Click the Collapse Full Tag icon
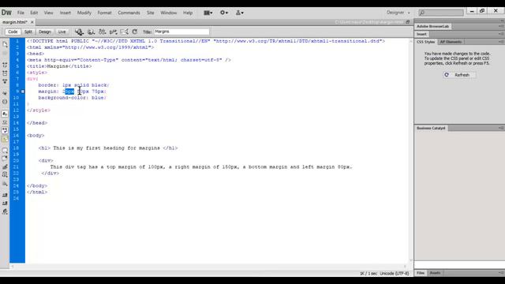505x284 pixels. coord(5,65)
